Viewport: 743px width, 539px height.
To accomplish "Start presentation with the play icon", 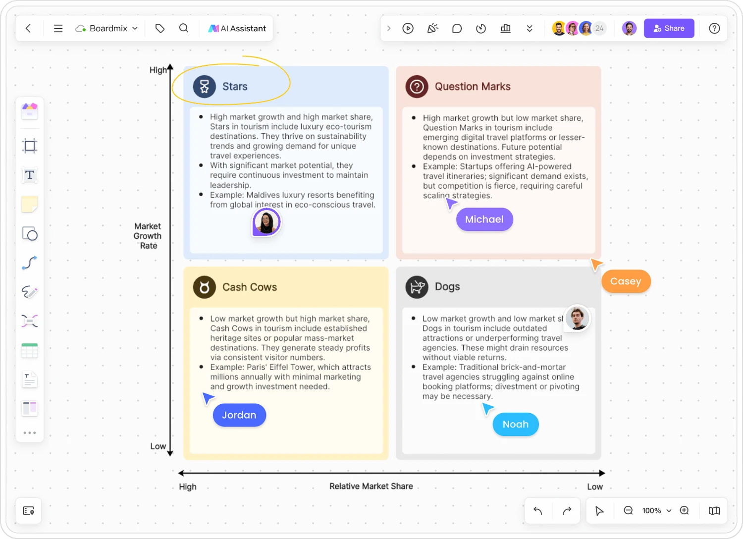I will (408, 29).
